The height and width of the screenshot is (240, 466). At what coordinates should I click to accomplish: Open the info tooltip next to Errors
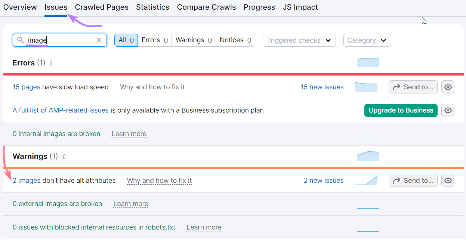click(50, 63)
